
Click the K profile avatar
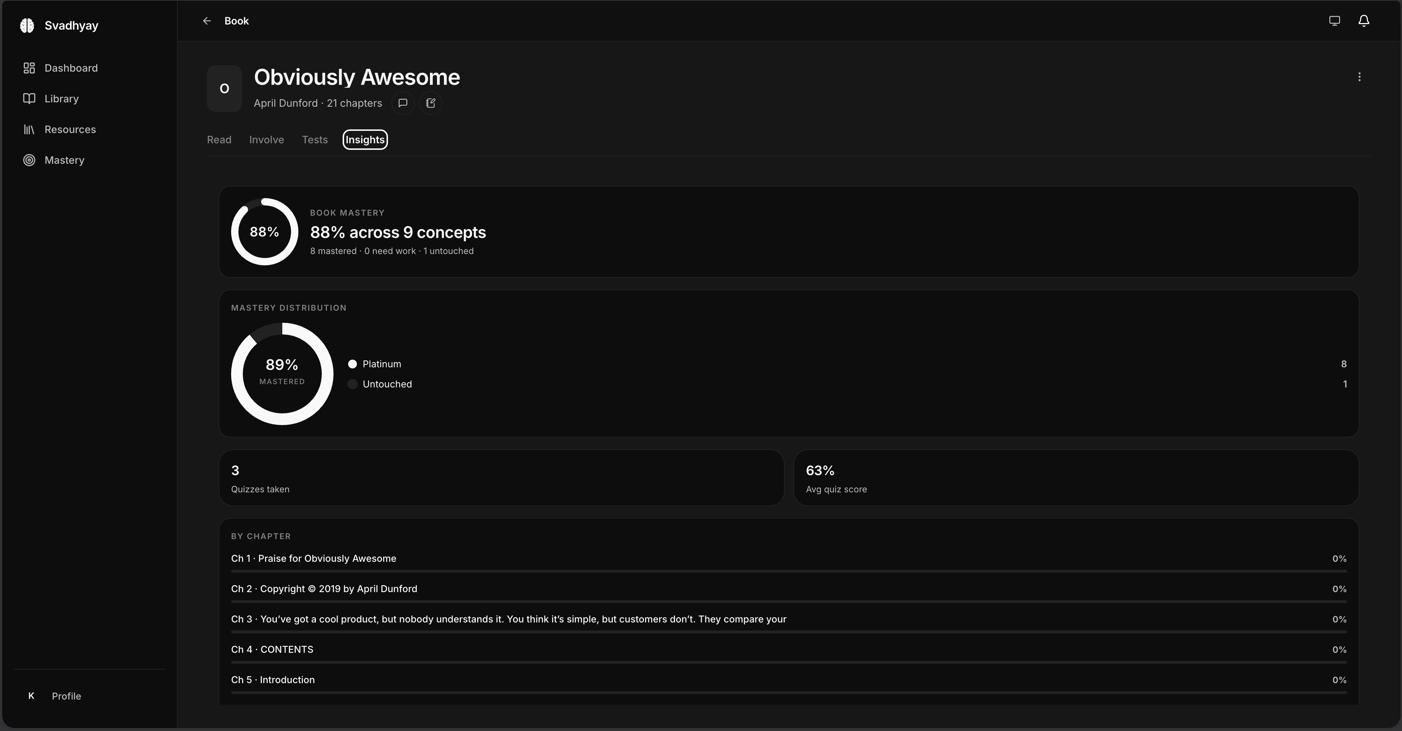(31, 696)
